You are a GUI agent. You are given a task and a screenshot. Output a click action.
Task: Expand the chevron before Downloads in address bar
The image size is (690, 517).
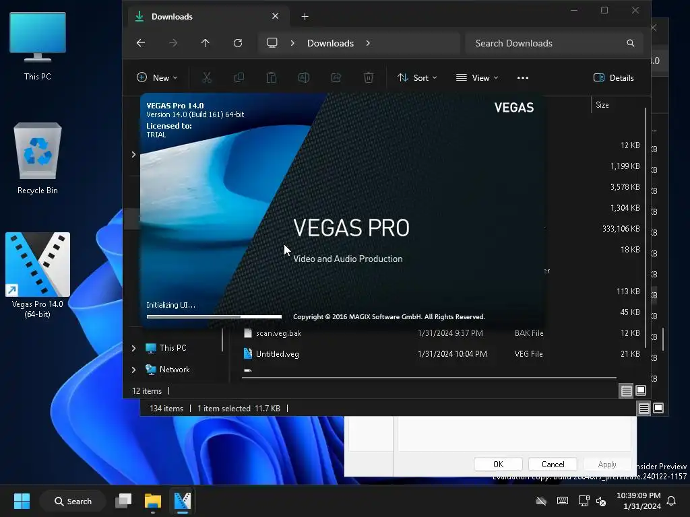pos(292,43)
